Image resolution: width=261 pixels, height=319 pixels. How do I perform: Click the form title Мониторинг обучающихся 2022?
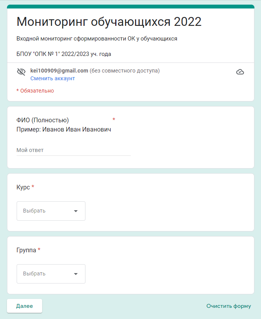pyautogui.click(x=109, y=22)
